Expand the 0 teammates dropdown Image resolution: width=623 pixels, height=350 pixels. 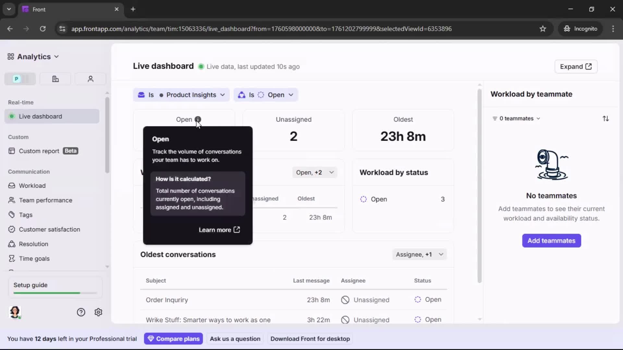pos(516,118)
